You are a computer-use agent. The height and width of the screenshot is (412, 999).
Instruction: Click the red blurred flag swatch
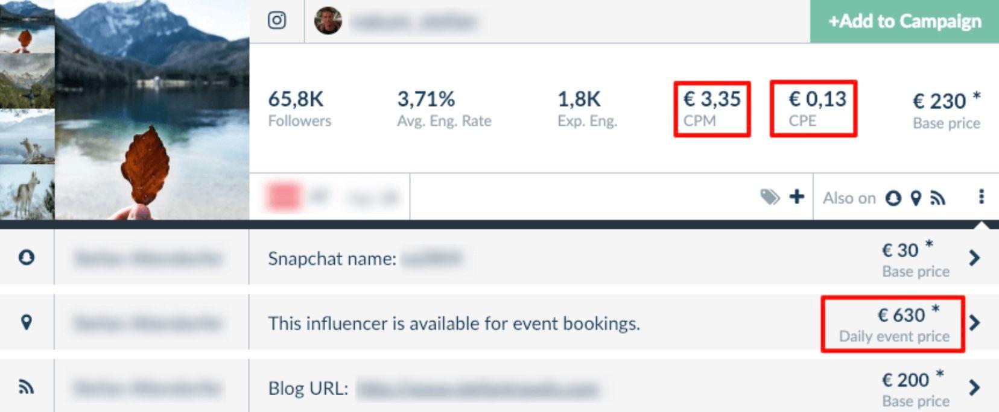click(283, 197)
